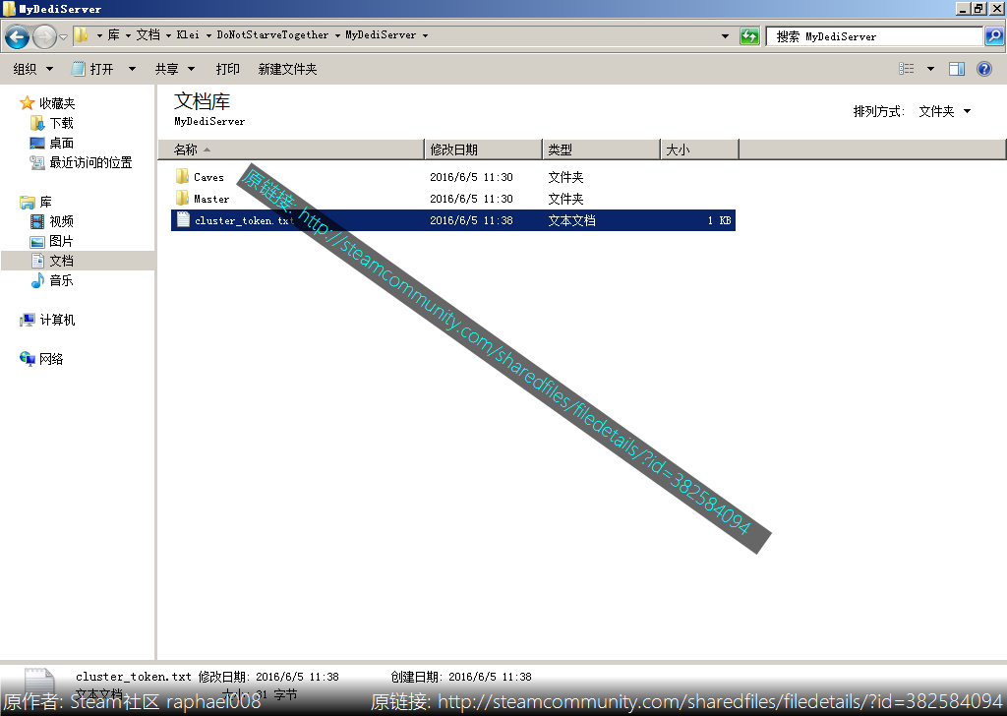Click the Caves folder name
Screen dimensions: 1007x716
pyautogui.click(x=208, y=177)
